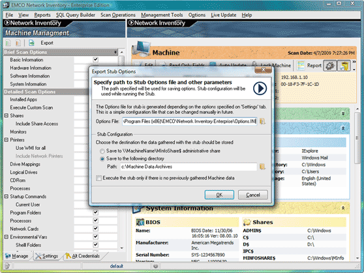The height and width of the screenshot is (273, 364).
Task: Collapse the System Information section chevron
Action: tap(343, 208)
